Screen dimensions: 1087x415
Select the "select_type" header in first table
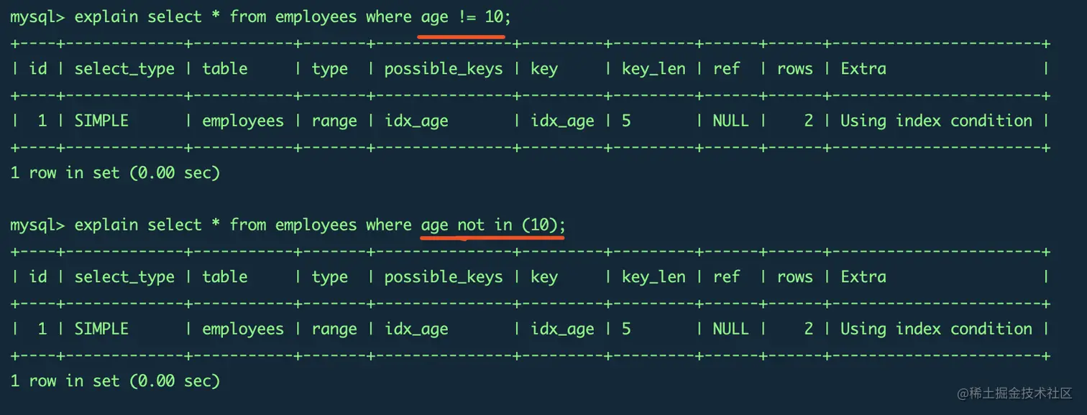(x=124, y=69)
